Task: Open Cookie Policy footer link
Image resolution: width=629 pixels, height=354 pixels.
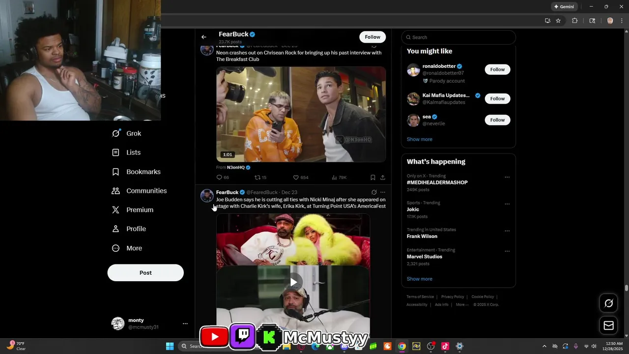Action: [x=483, y=297]
